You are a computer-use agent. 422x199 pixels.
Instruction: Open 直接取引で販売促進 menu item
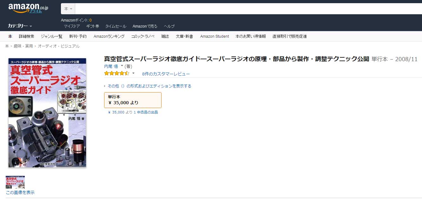click(x=290, y=36)
